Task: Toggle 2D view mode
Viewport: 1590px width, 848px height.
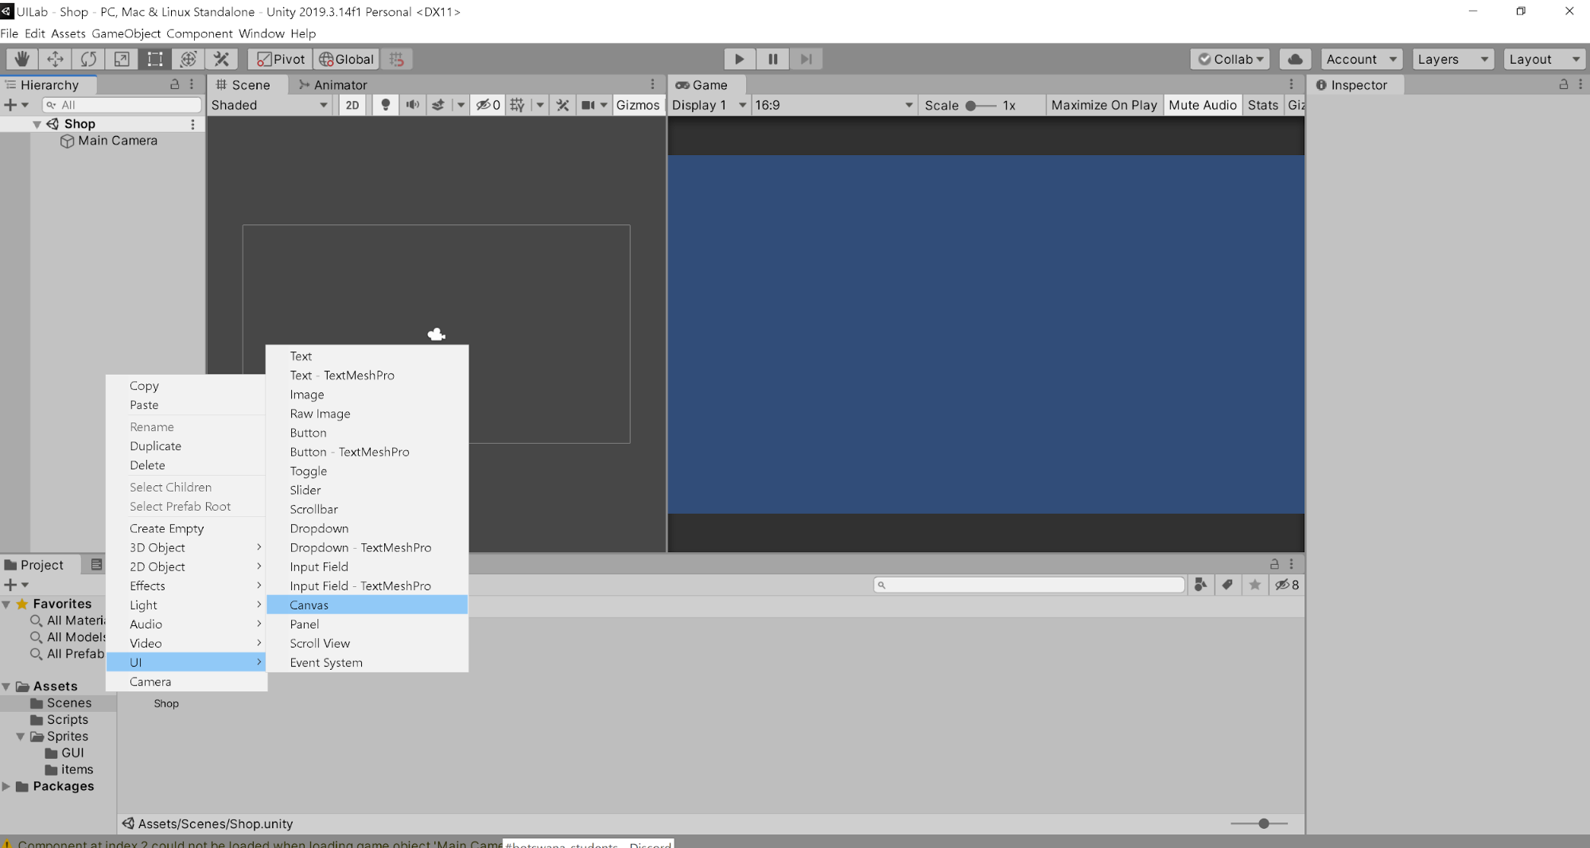Action: pyautogui.click(x=352, y=105)
